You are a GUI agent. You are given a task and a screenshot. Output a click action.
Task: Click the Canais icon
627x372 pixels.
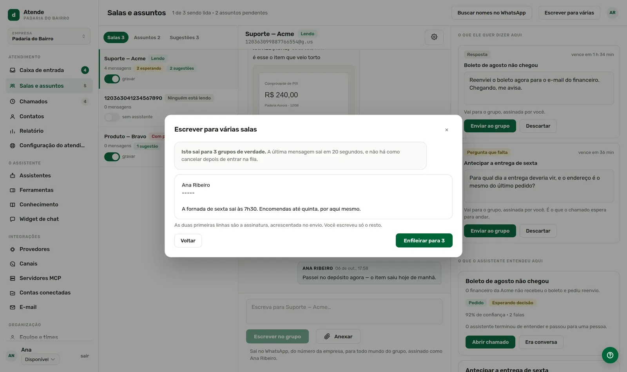tap(13, 264)
